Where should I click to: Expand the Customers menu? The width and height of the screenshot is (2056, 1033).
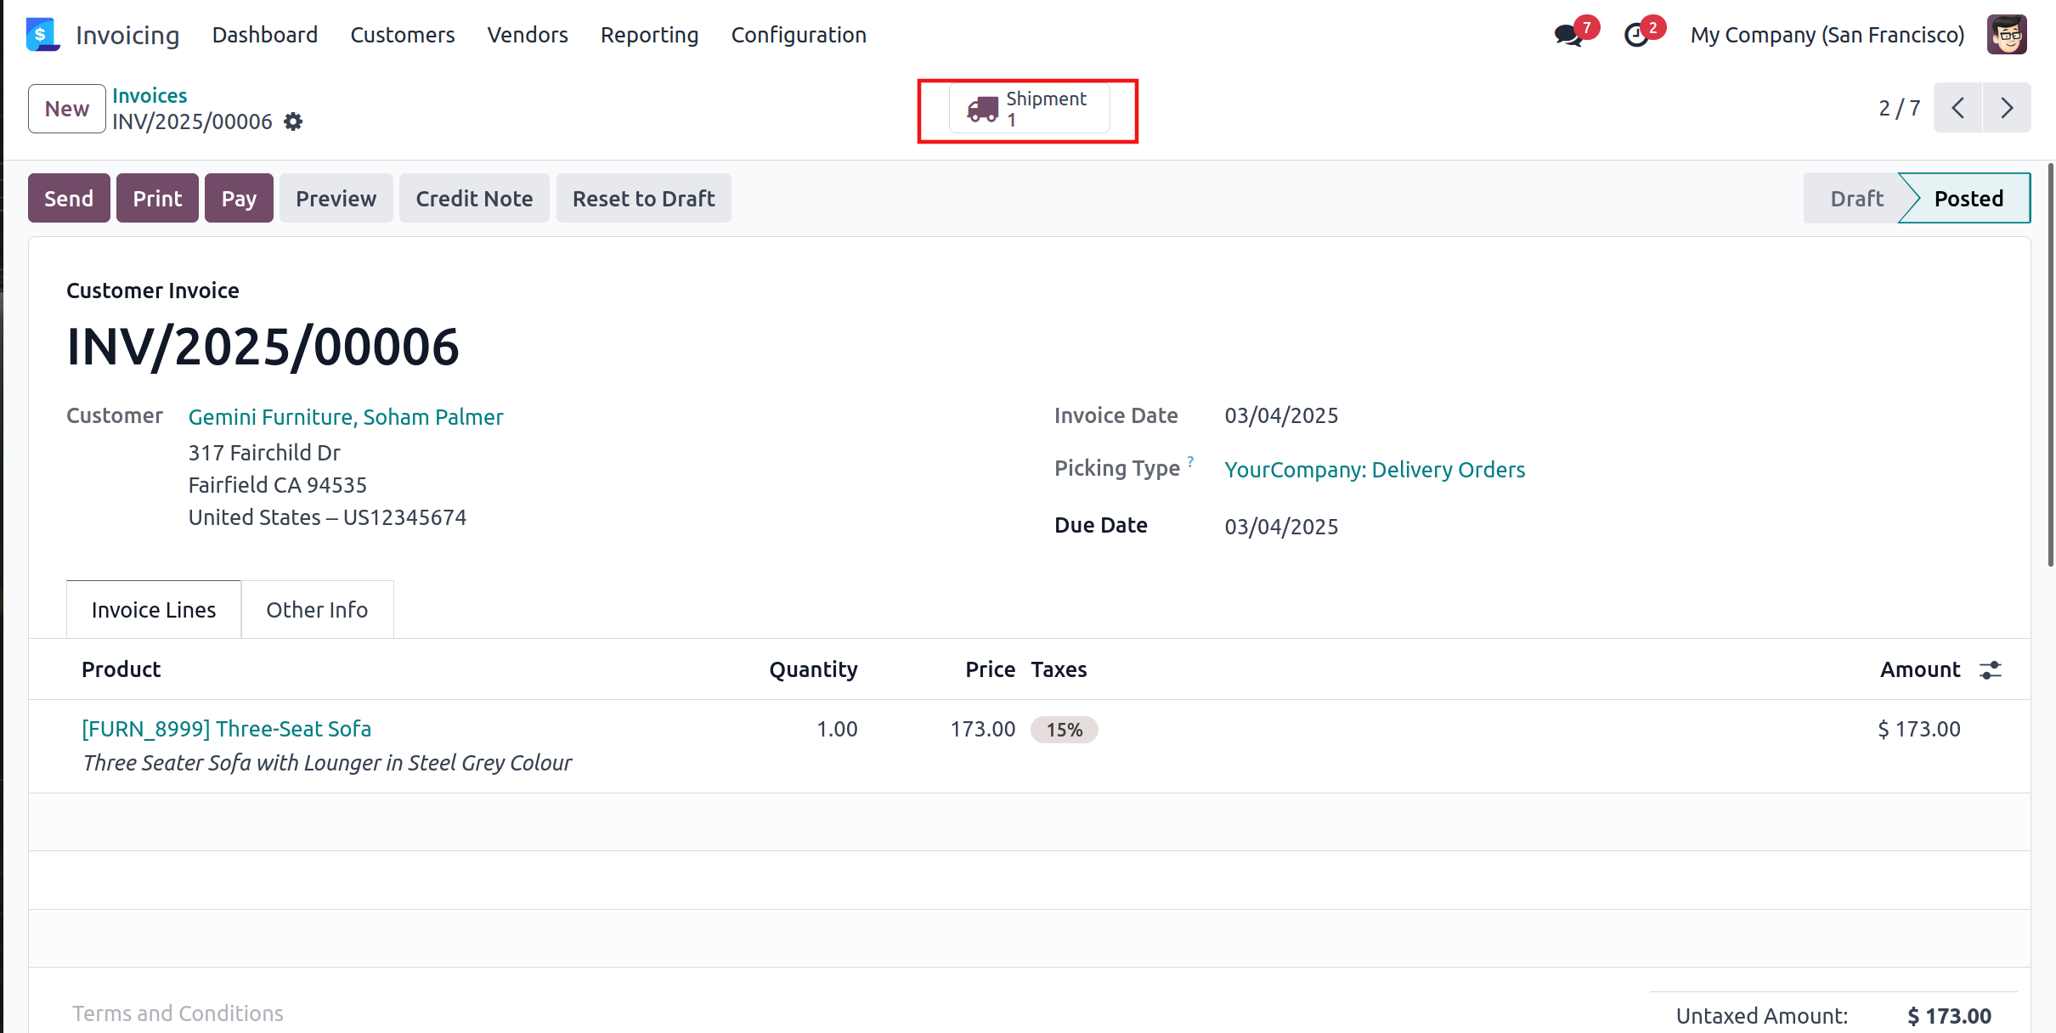[x=402, y=35]
